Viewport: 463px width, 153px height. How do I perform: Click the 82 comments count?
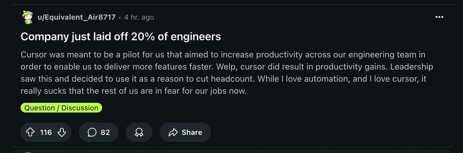click(x=105, y=132)
